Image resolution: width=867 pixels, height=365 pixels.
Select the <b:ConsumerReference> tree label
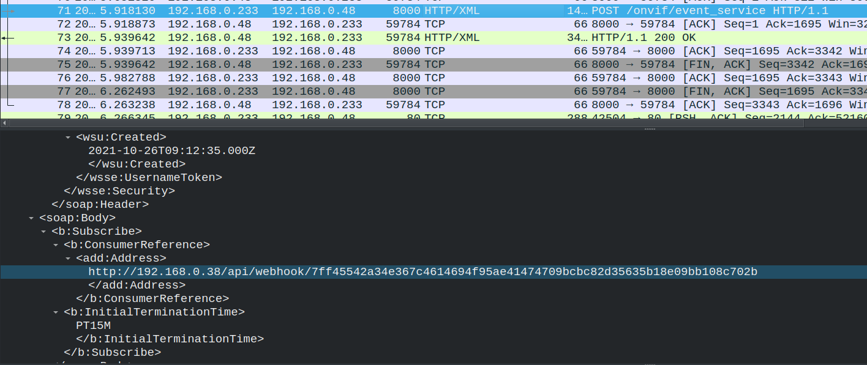point(137,245)
